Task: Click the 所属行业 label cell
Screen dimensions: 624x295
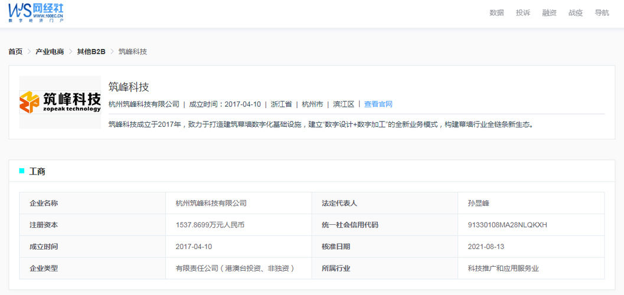Action: click(384, 268)
